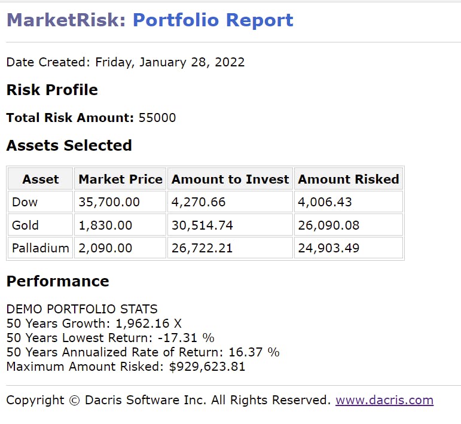Click Palladium risked amount 24,903.49
Image resolution: width=461 pixels, height=424 pixels.
pyautogui.click(x=349, y=248)
